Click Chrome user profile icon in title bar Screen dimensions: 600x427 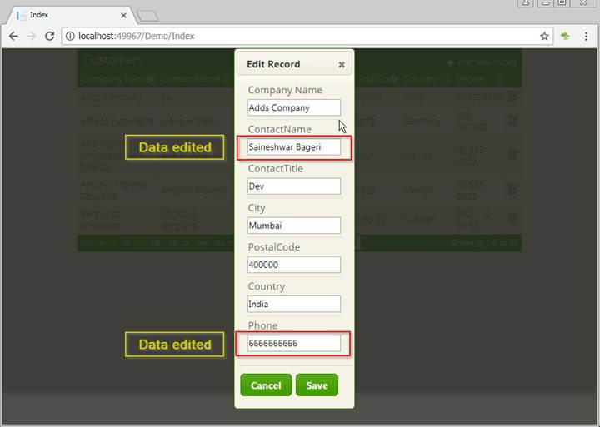[x=526, y=2]
